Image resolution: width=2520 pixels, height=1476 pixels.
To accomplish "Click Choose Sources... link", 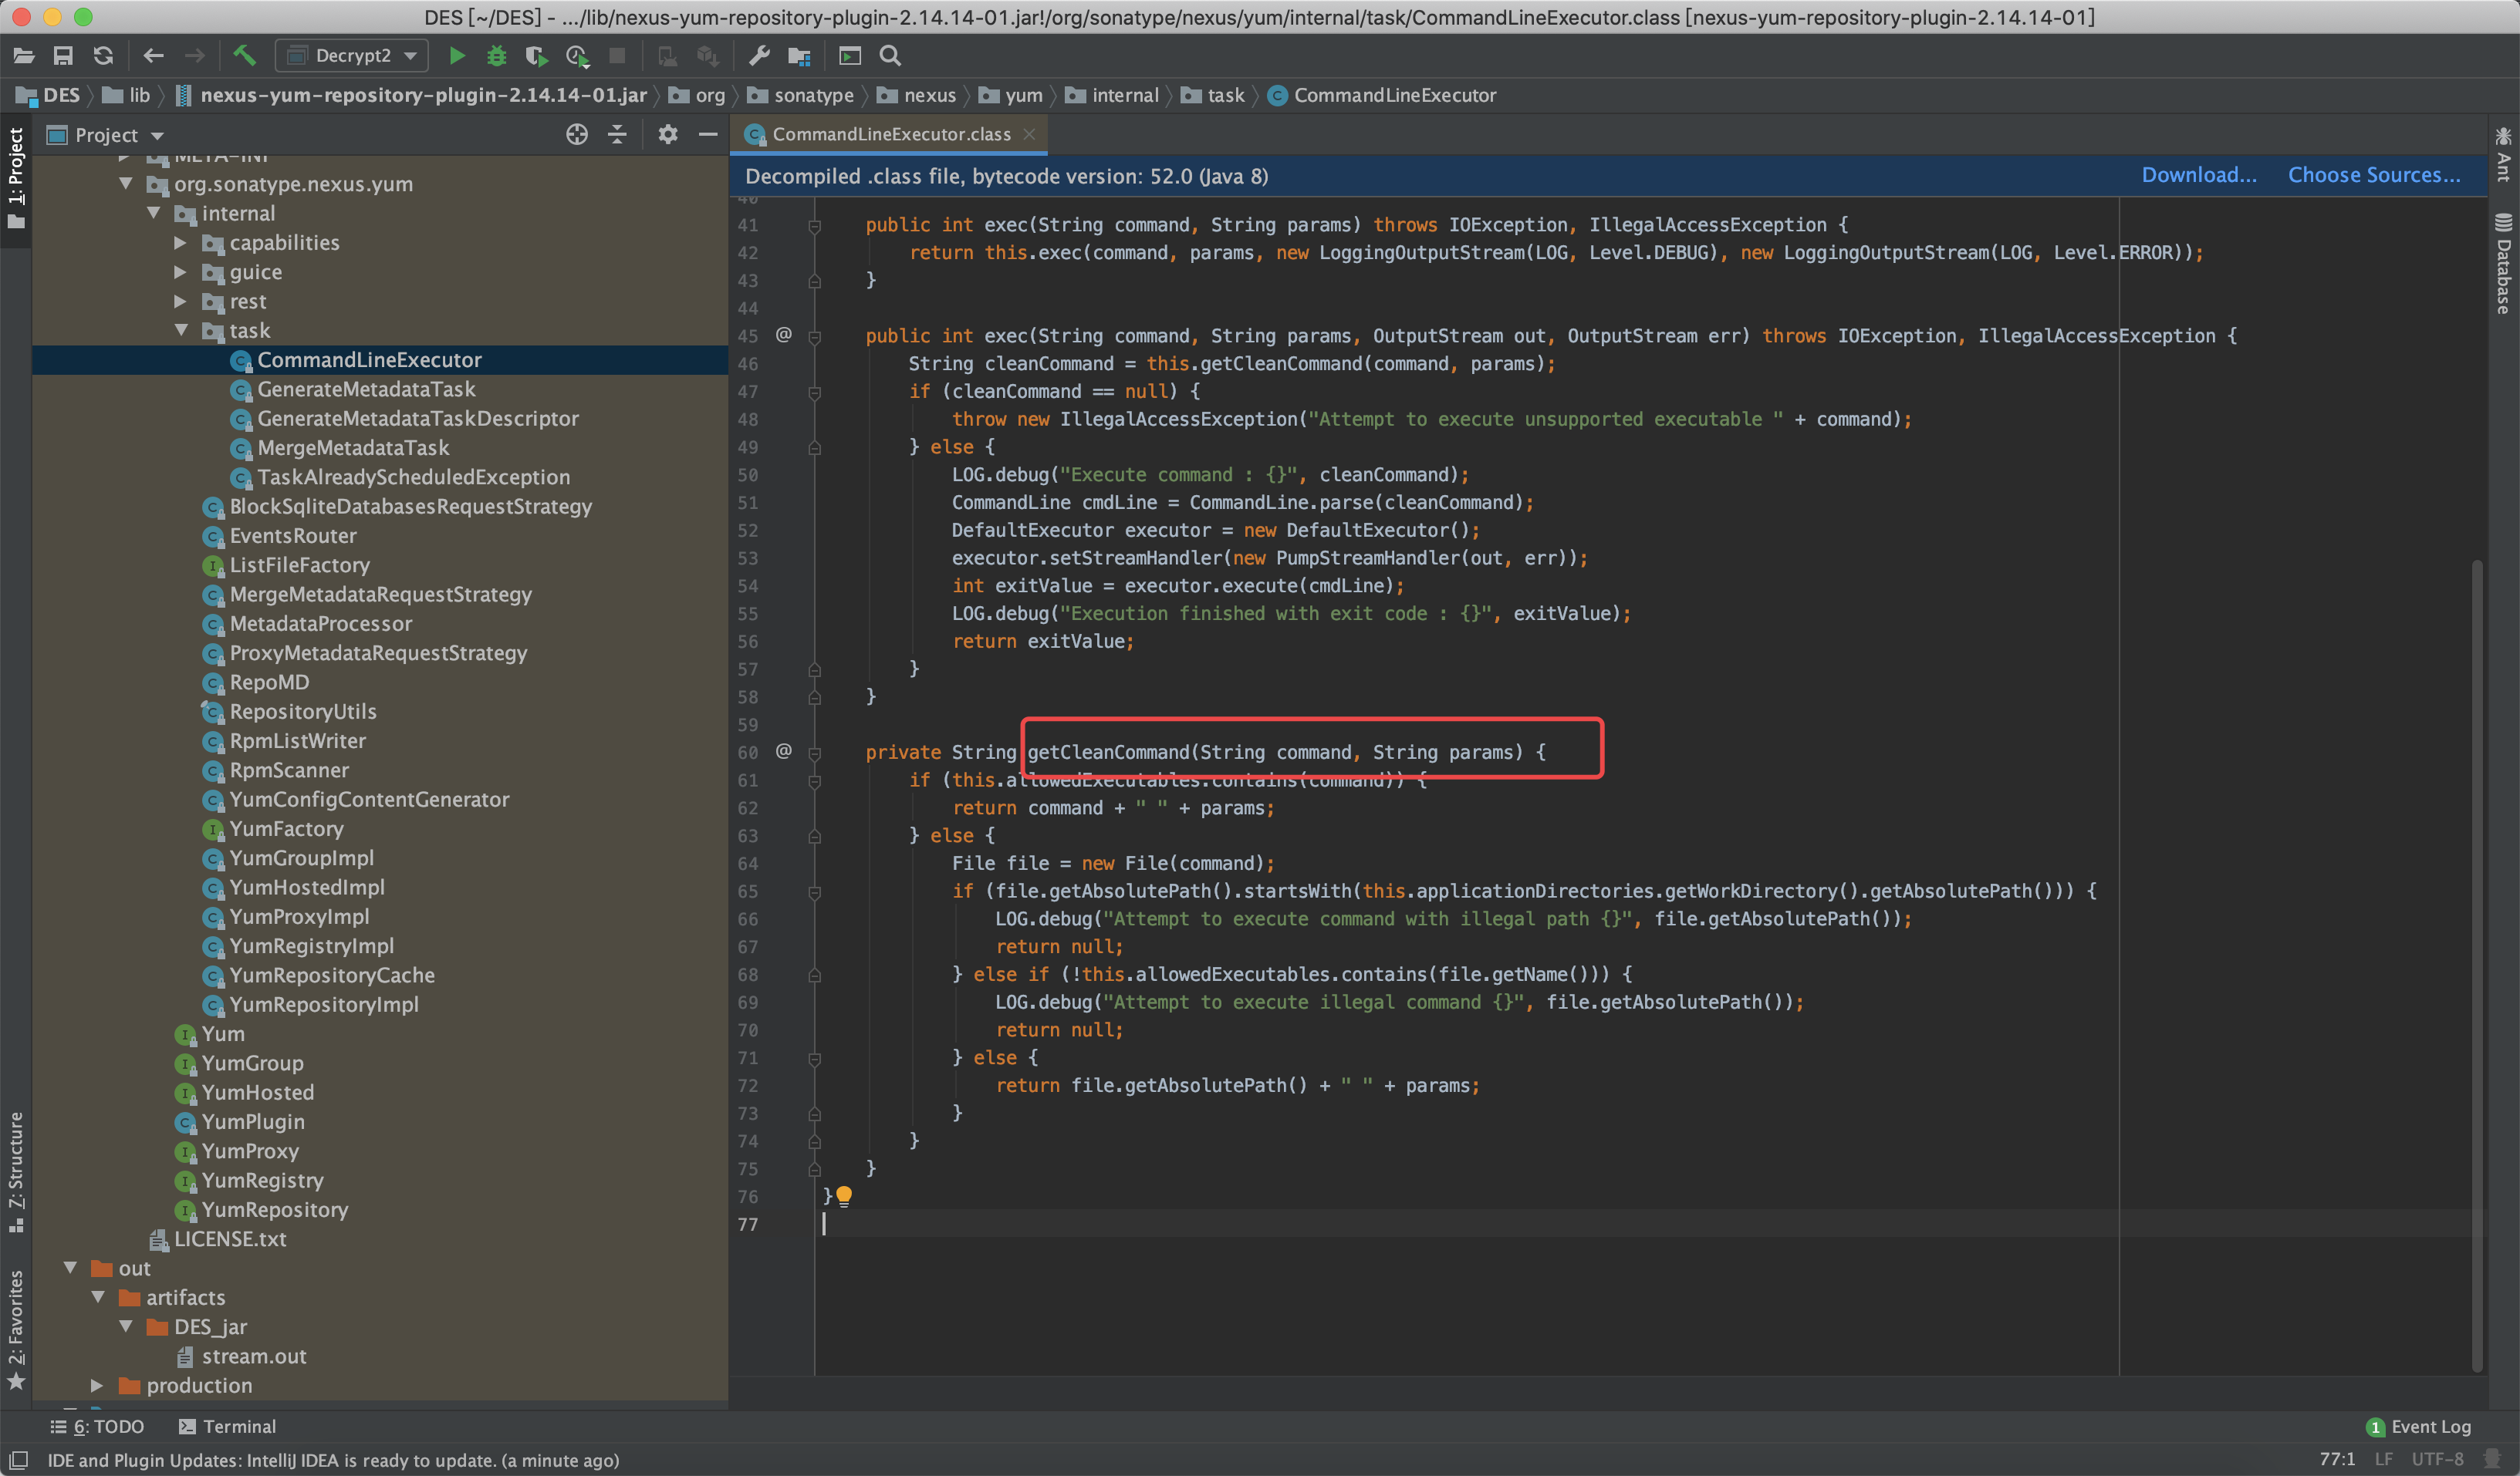I will 2374,175.
